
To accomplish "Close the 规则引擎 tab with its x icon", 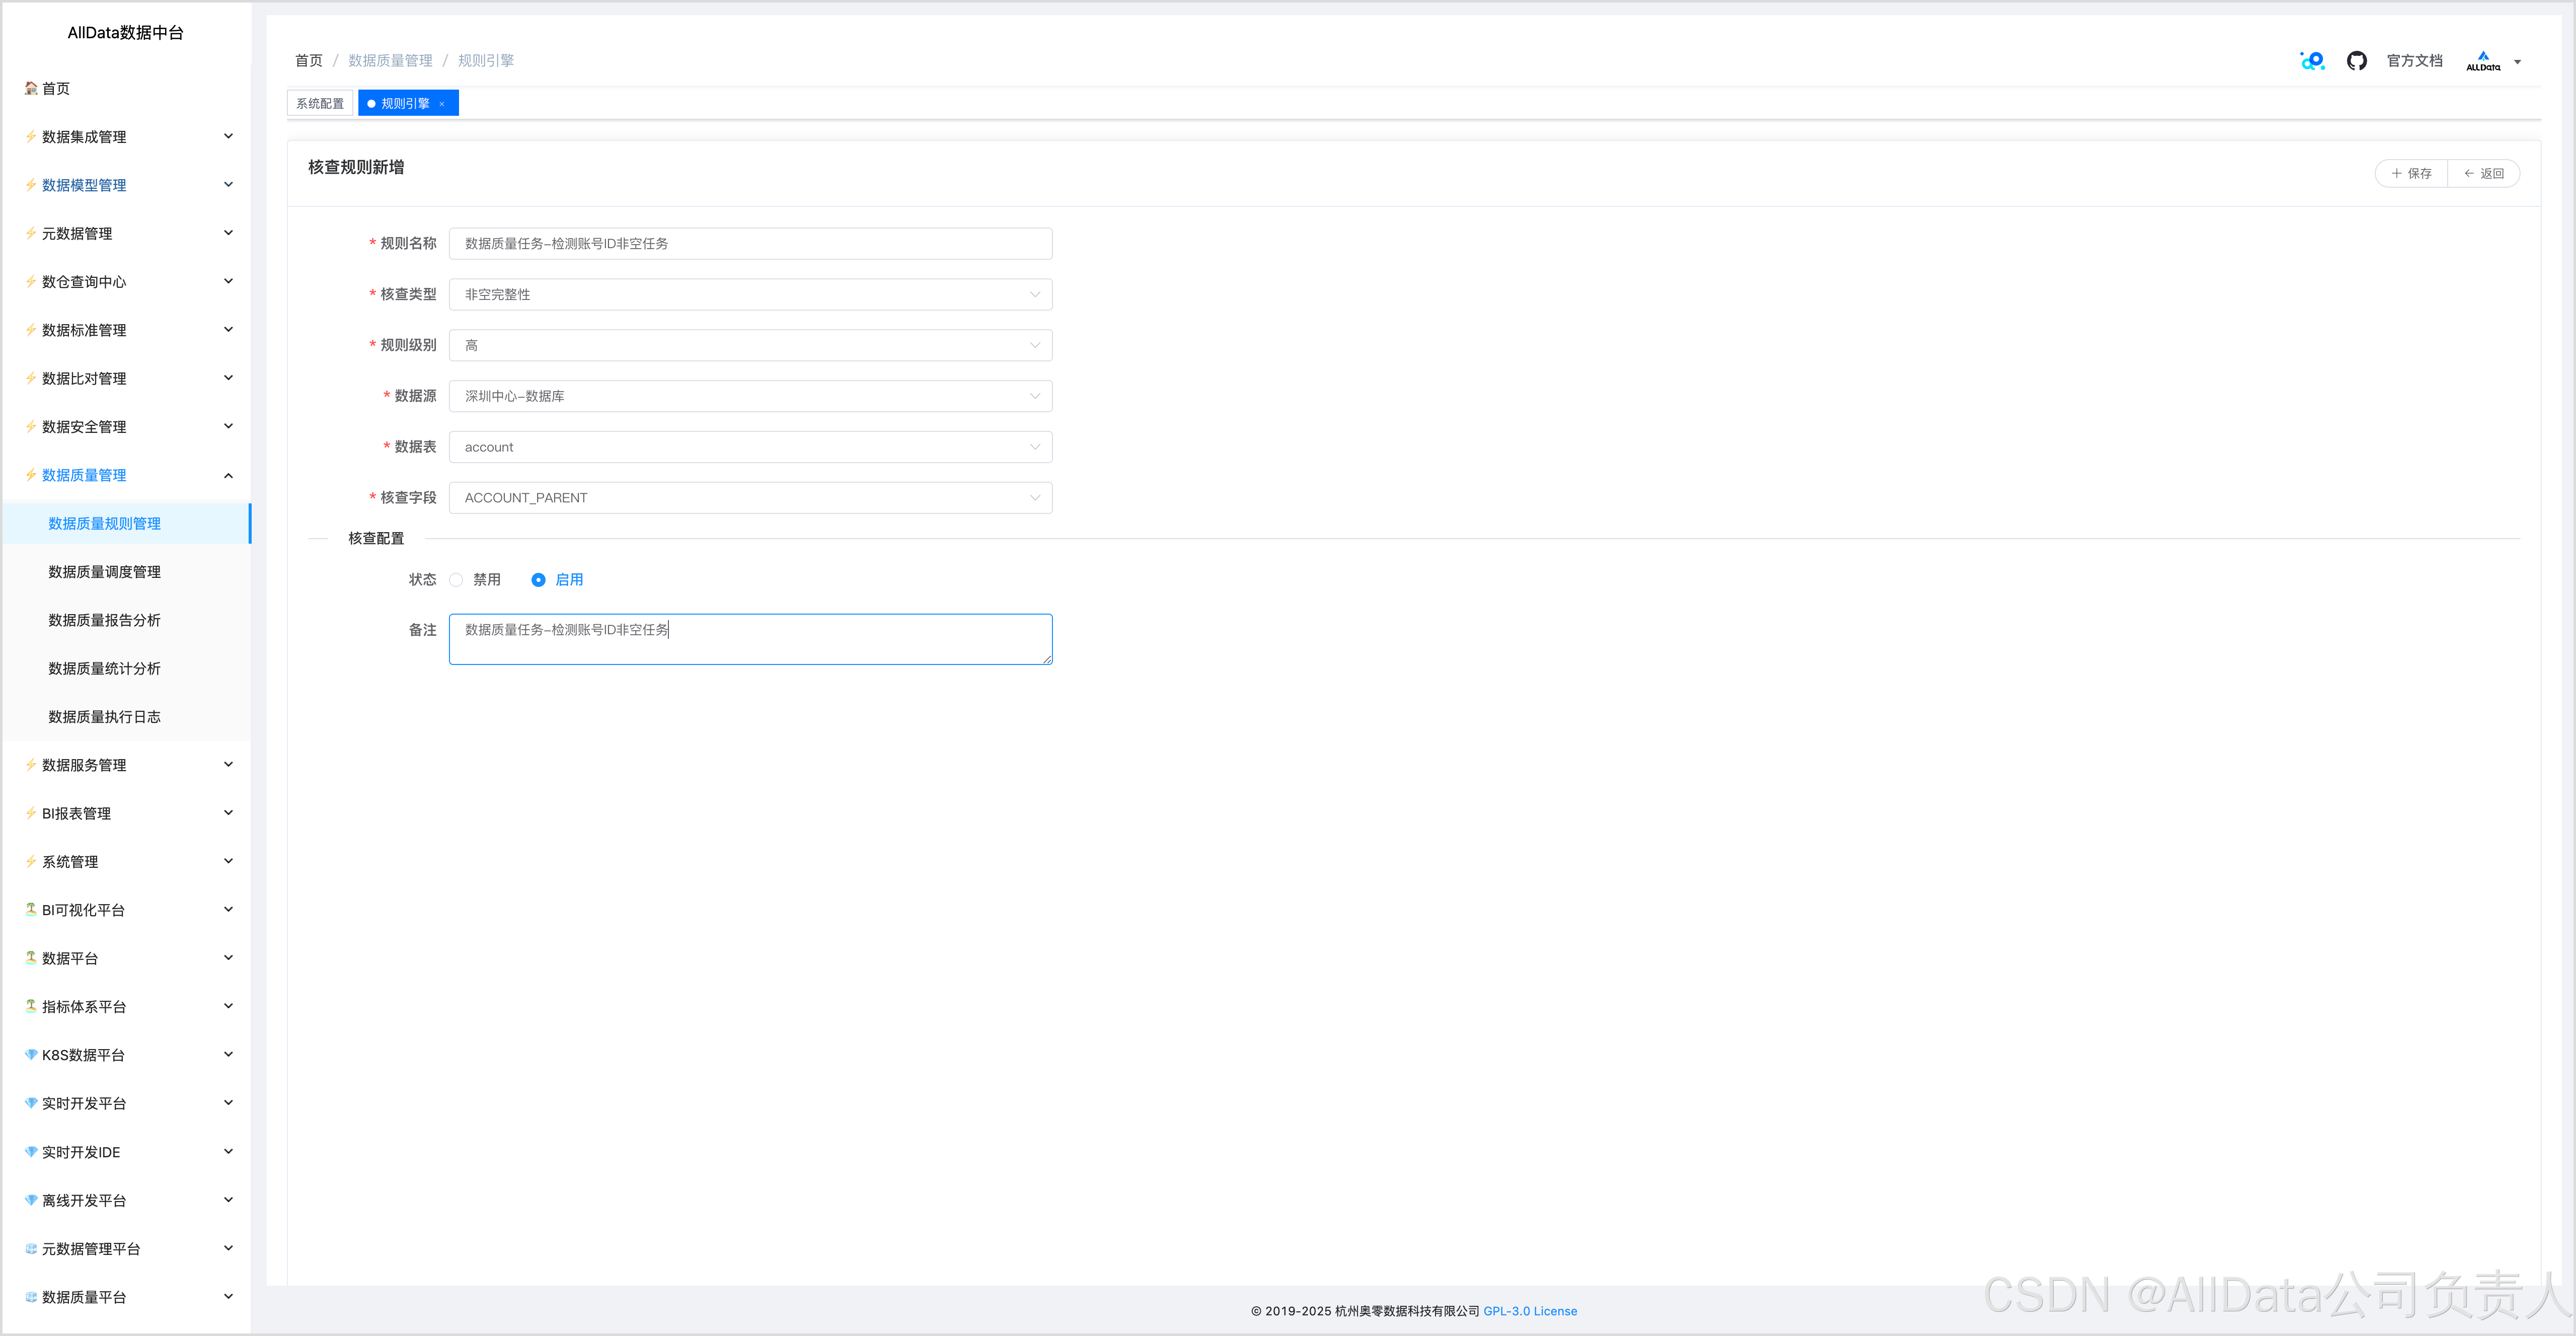I will click(442, 104).
